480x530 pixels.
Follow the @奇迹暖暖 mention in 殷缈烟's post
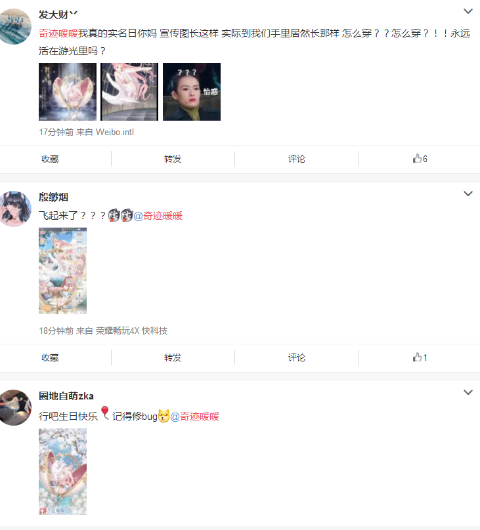[158, 216]
